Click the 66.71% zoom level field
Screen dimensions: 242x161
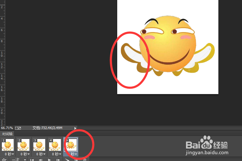pos(7,128)
